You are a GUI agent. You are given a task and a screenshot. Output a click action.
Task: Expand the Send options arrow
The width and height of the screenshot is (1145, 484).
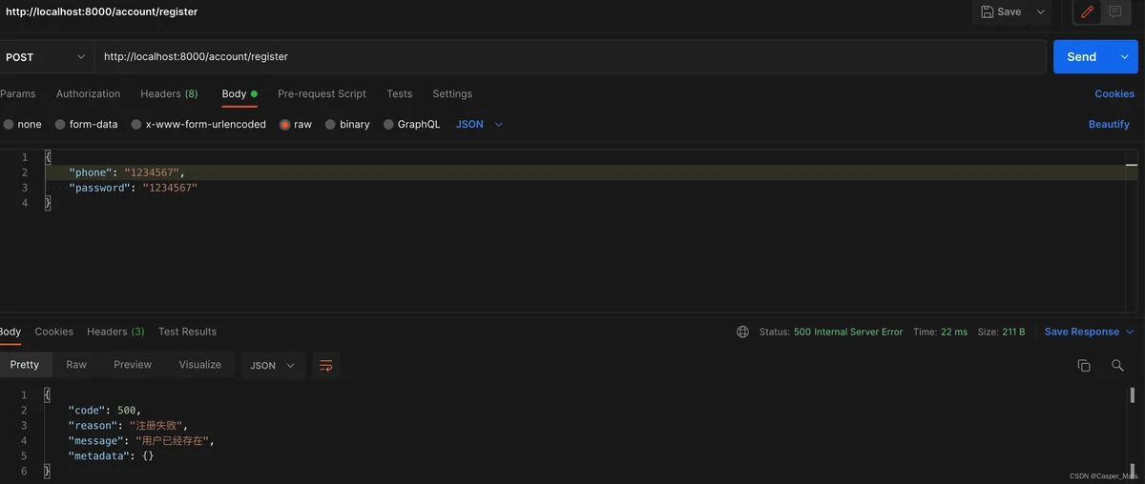[x=1124, y=57]
